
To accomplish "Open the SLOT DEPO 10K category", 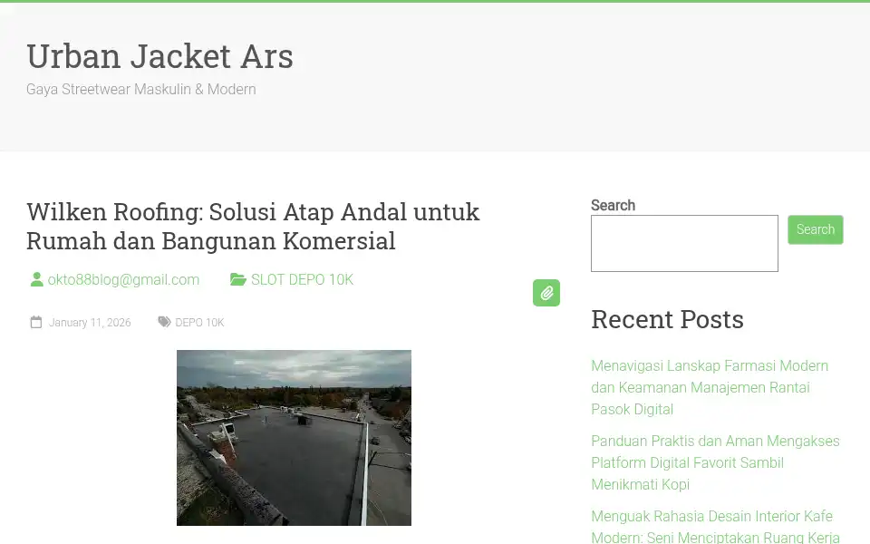I will click(x=302, y=279).
